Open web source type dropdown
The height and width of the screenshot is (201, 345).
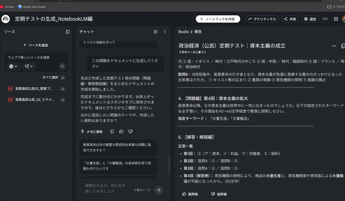[13, 66]
